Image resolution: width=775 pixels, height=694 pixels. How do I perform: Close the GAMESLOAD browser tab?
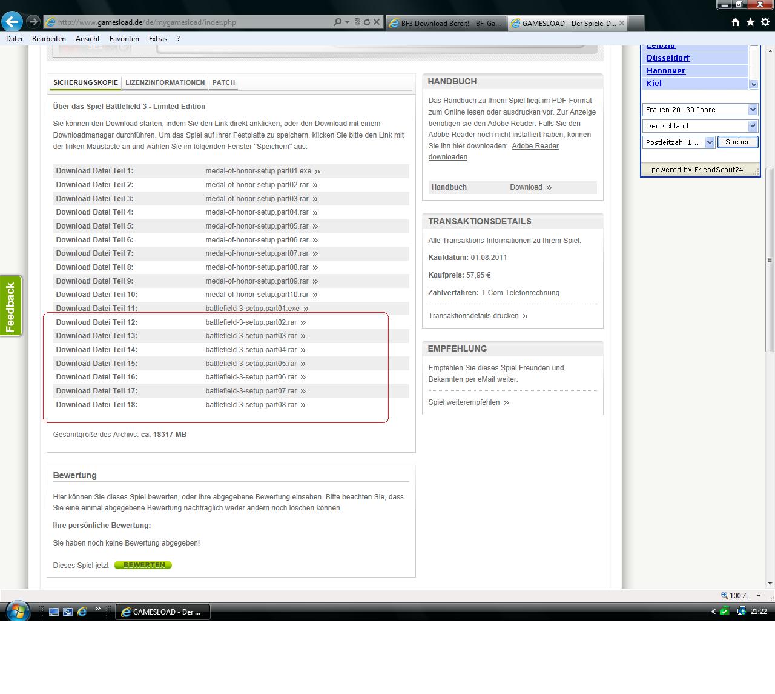pos(621,24)
